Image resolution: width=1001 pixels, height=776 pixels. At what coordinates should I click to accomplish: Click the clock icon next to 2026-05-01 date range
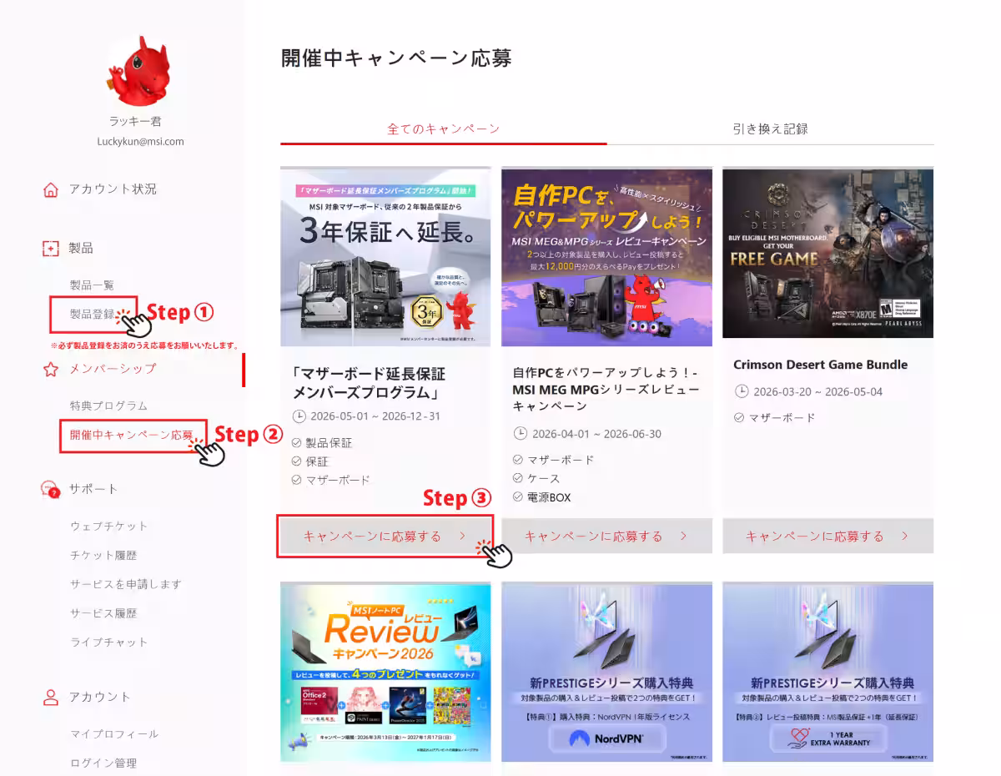(x=299, y=416)
